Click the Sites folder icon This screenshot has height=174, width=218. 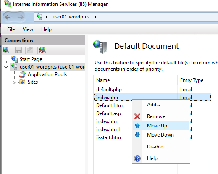pos(22,82)
